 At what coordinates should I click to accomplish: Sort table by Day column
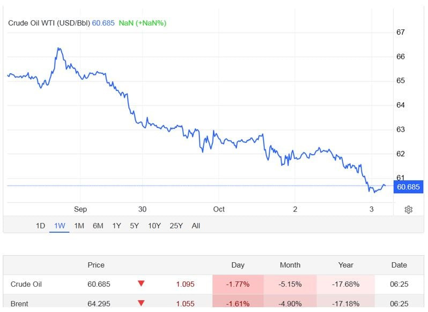point(238,265)
